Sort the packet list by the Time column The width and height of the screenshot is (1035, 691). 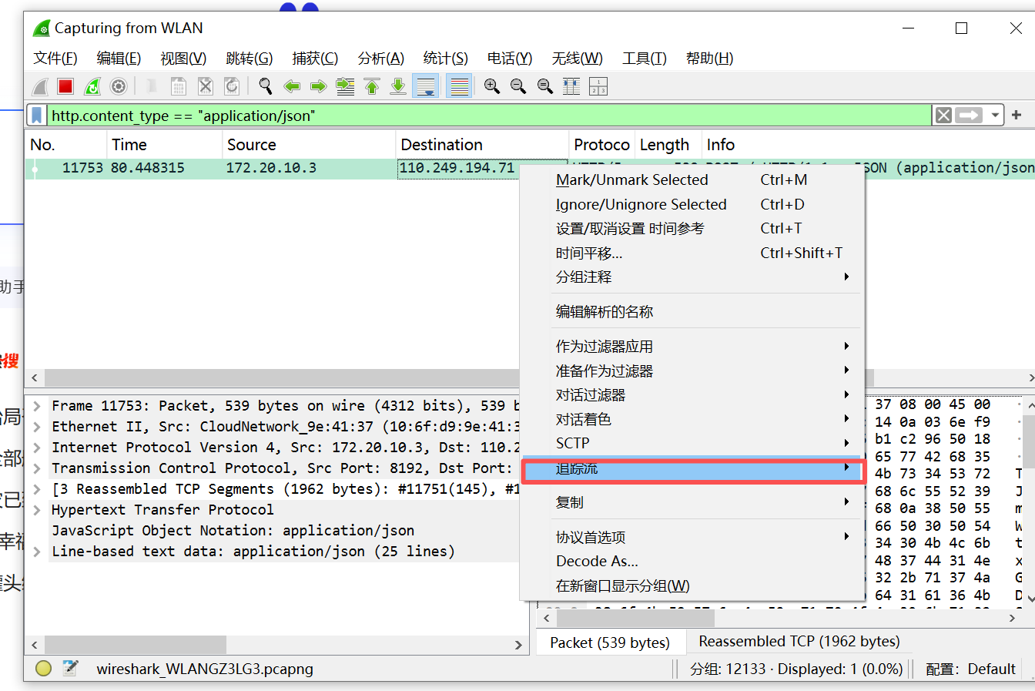[164, 145]
